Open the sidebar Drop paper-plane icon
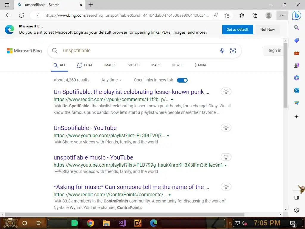The width and height of the screenshot is (305, 229). tap(296, 103)
